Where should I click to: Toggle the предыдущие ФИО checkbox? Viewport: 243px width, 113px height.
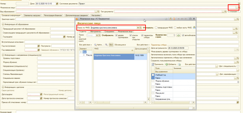(156, 28)
